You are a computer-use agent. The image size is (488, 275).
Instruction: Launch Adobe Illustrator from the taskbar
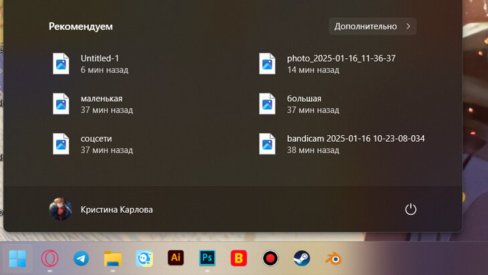pos(176,258)
